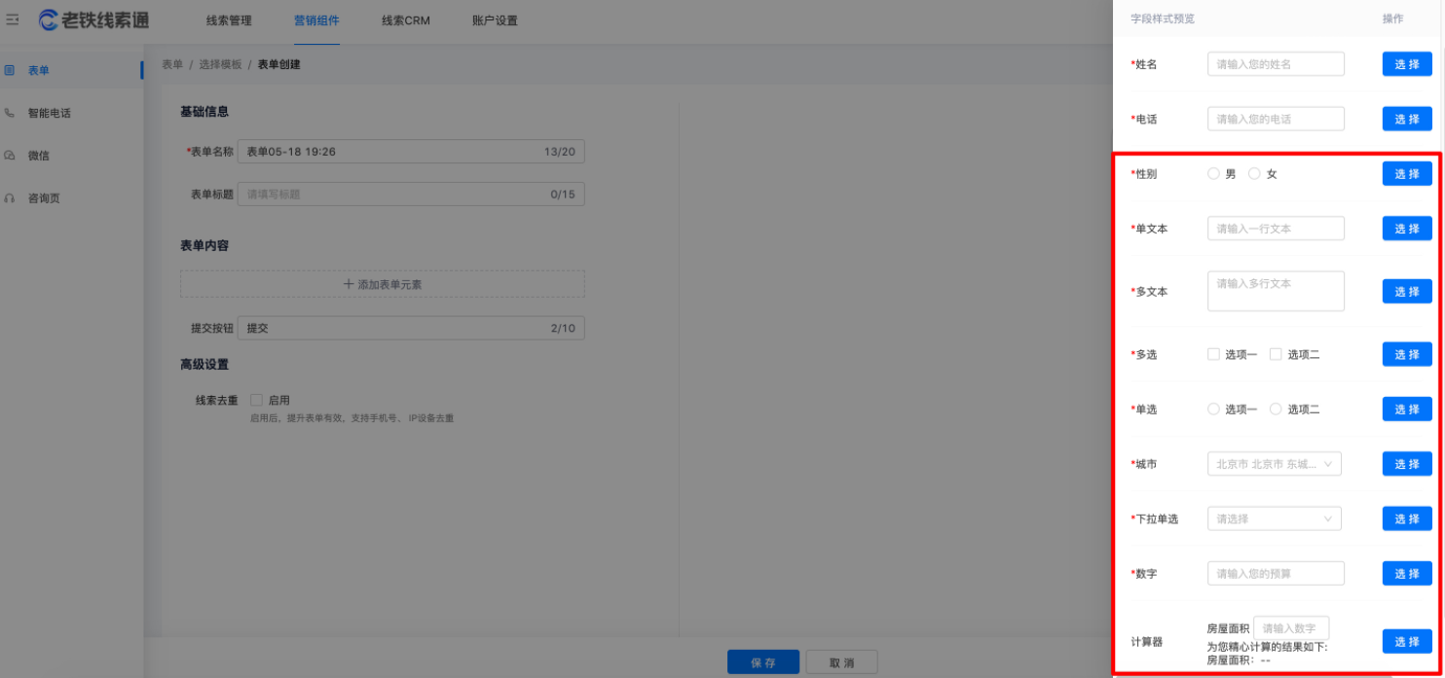1445x678 pixels.
Task: Check 选项一 in the 多选 field
Action: pos(1214,354)
